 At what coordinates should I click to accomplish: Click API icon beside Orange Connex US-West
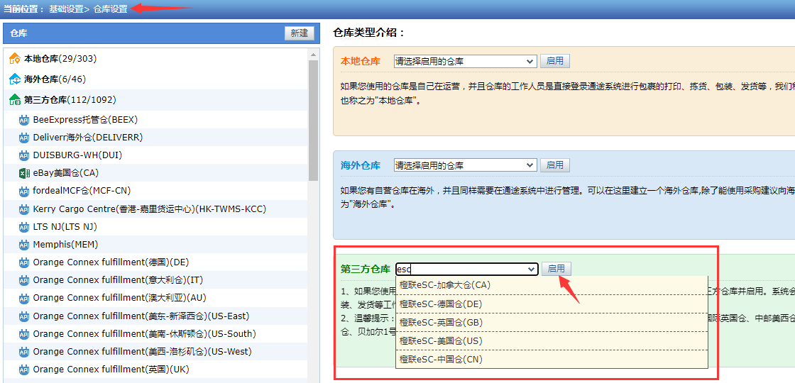(x=24, y=352)
